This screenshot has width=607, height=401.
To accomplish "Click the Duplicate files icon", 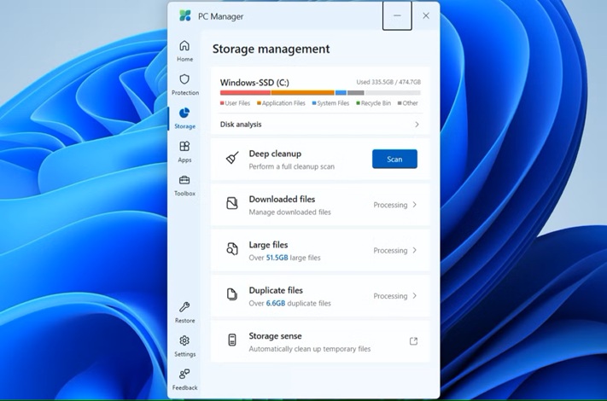I will 231,294.
